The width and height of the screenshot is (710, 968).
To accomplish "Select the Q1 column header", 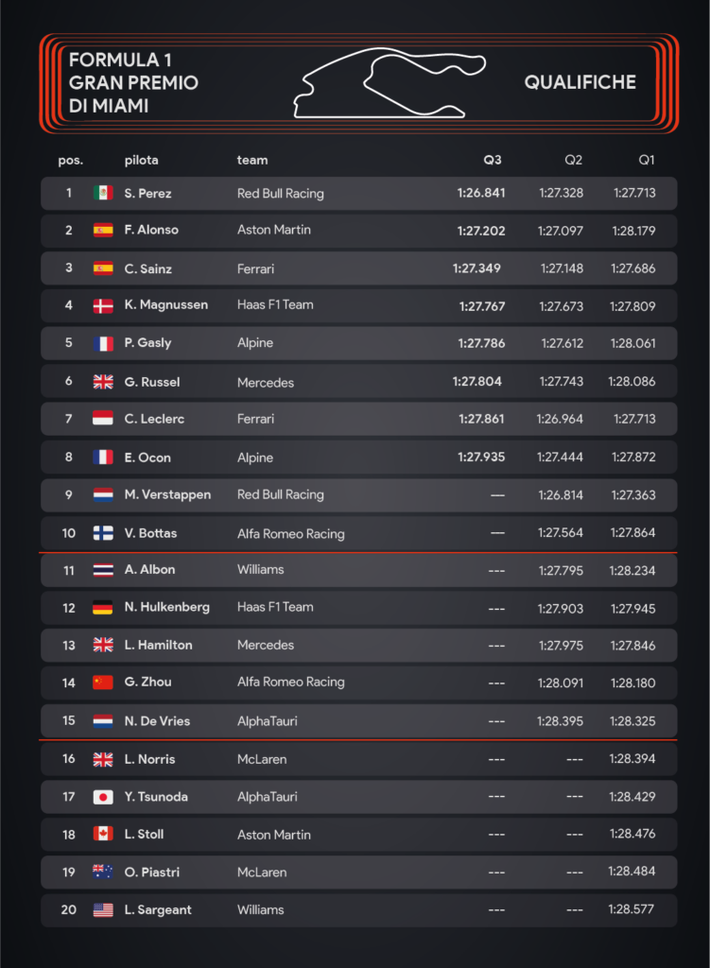I will (647, 161).
